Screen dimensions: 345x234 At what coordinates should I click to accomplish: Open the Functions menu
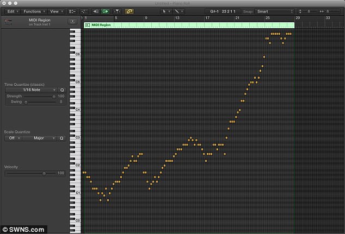[x=35, y=11]
